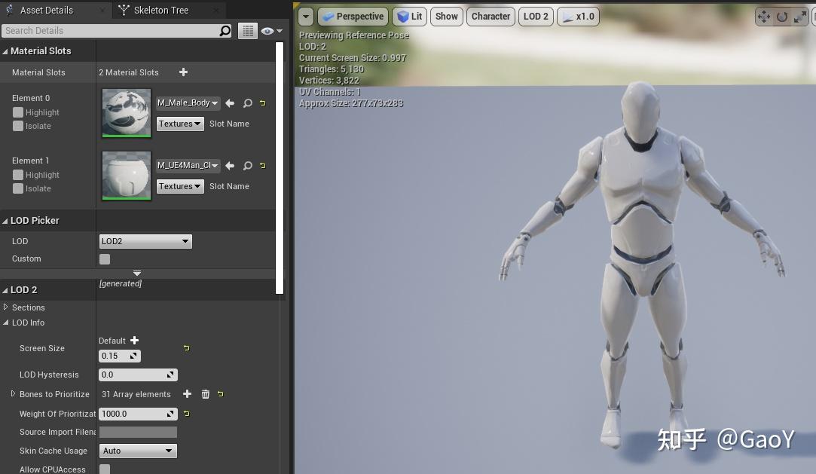Browse to M_Male_Body asset via magnifier icon

[x=248, y=102]
